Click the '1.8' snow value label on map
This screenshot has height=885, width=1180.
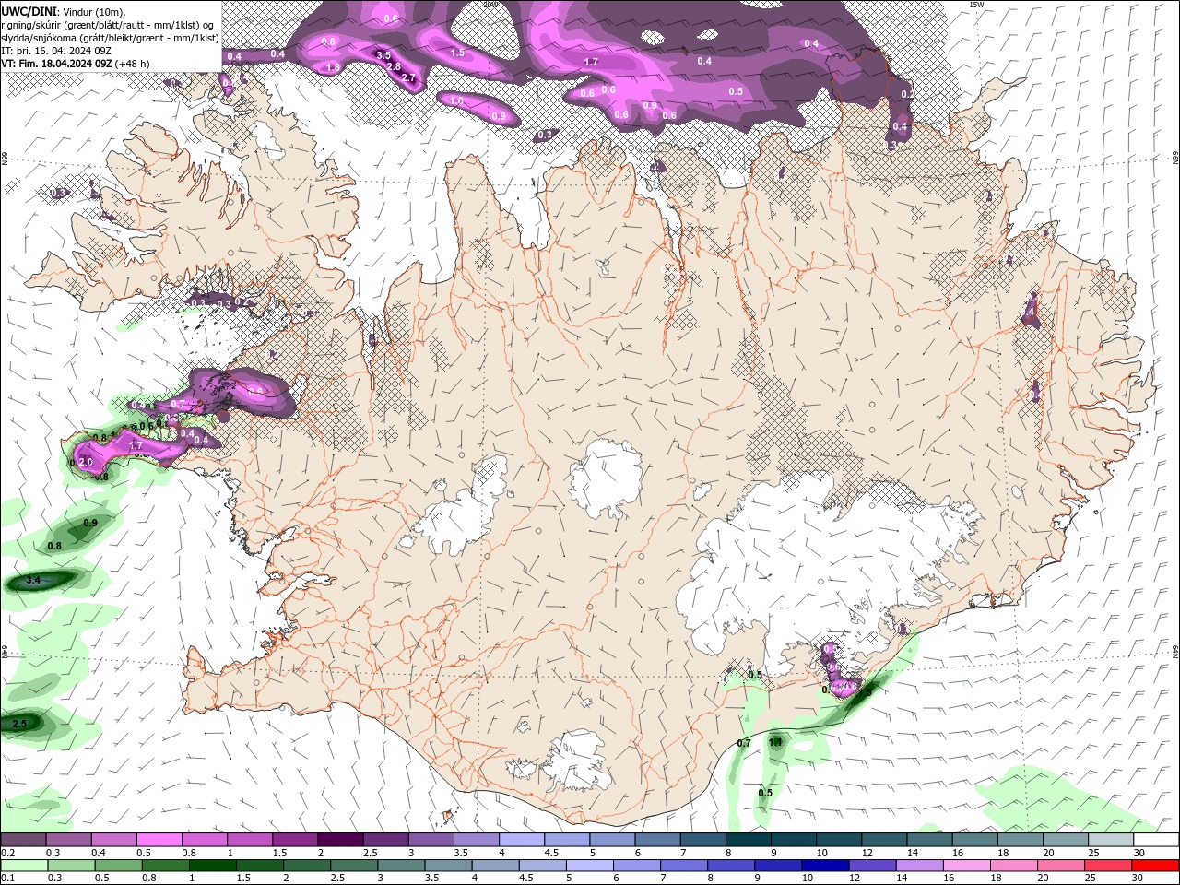[x=334, y=67]
